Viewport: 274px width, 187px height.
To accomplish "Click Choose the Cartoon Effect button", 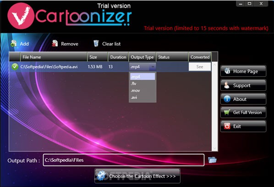I will click(137, 176).
